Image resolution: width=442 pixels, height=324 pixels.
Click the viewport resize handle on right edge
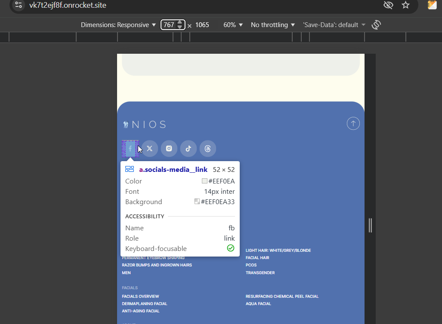tap(370, 225)
